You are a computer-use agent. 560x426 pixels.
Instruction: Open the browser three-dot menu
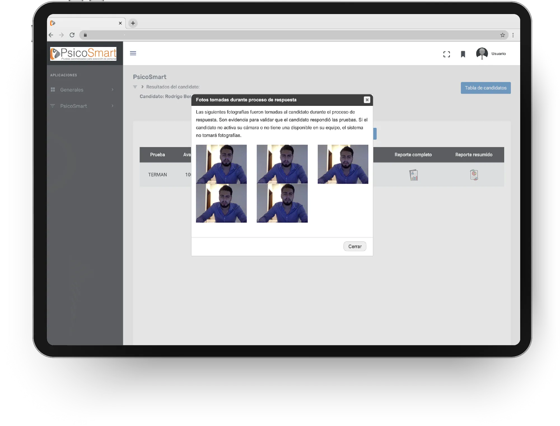(513, 35)
